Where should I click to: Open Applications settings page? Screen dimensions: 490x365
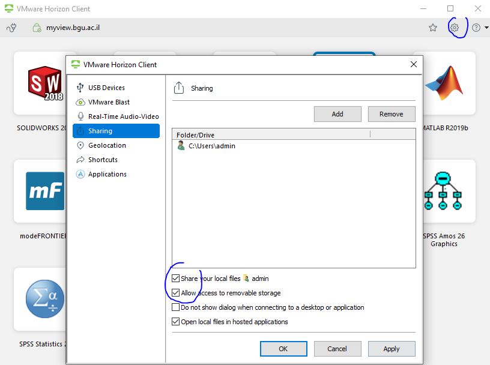tap(116, 173)
